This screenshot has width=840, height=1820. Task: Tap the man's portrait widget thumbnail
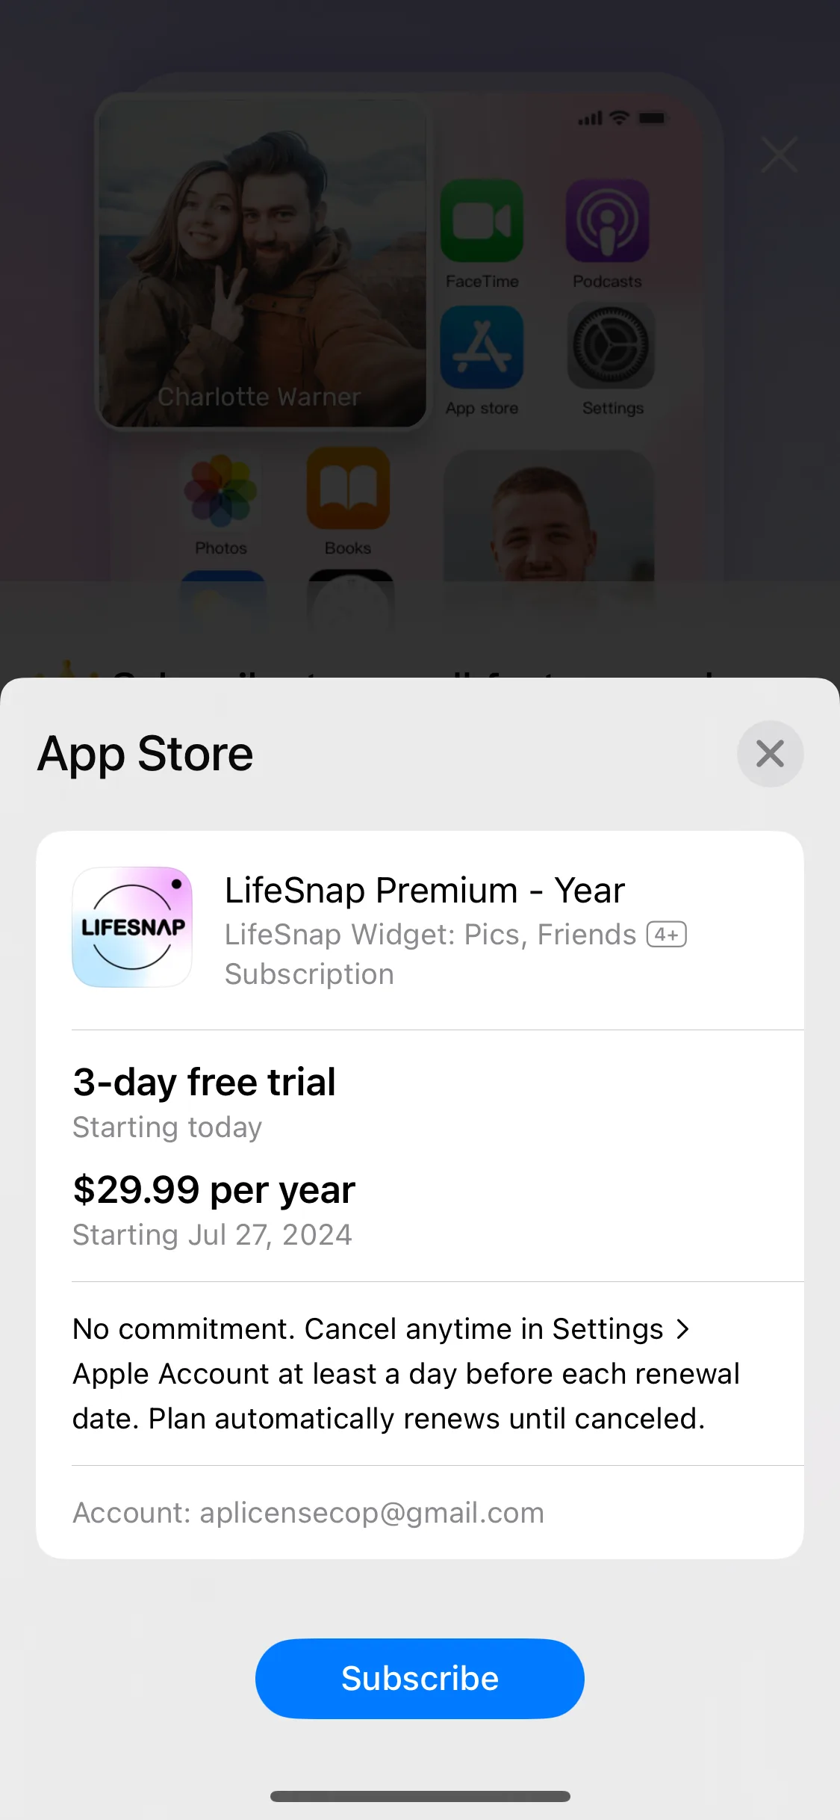coord(549,516)
